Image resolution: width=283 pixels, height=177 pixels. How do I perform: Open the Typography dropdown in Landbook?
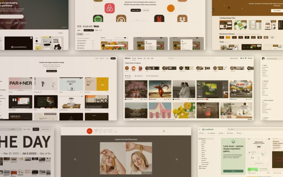[x=212, y=133]
